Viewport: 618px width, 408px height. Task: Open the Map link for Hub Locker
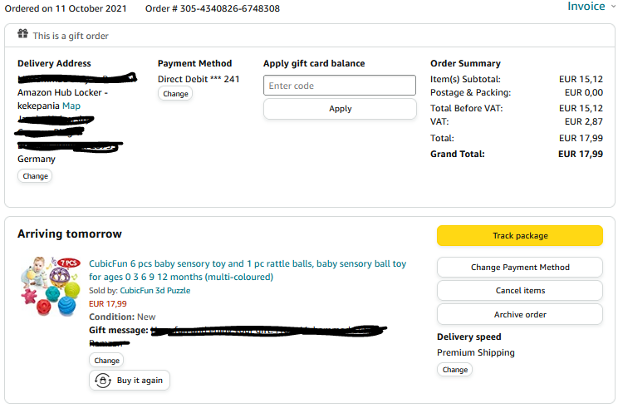71,106
